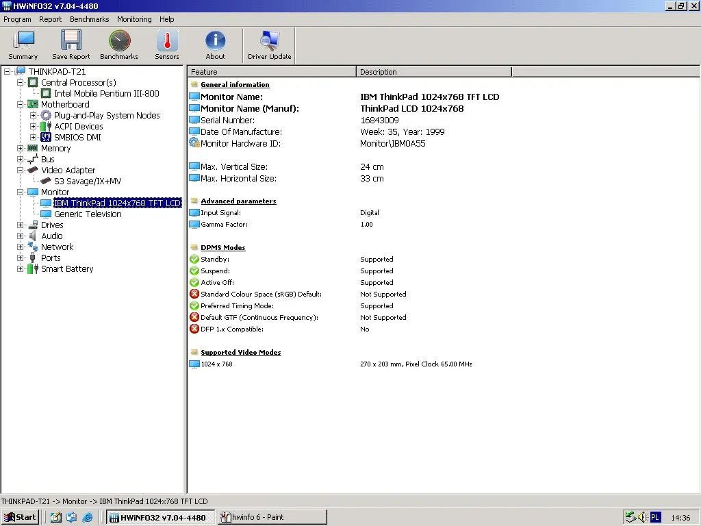The image size is (701, 526).
Task: Select the ACPI Devices icon
Action: click(x=46, y=126)
